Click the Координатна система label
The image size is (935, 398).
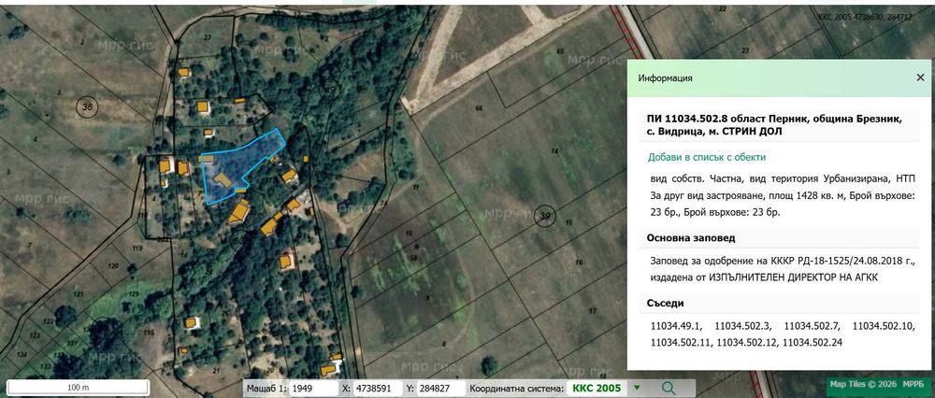tap(517, 389)
